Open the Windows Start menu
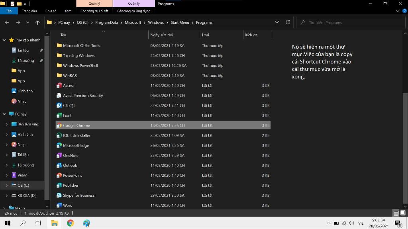The height and width of the screenshot is (229, 408). 8,223
